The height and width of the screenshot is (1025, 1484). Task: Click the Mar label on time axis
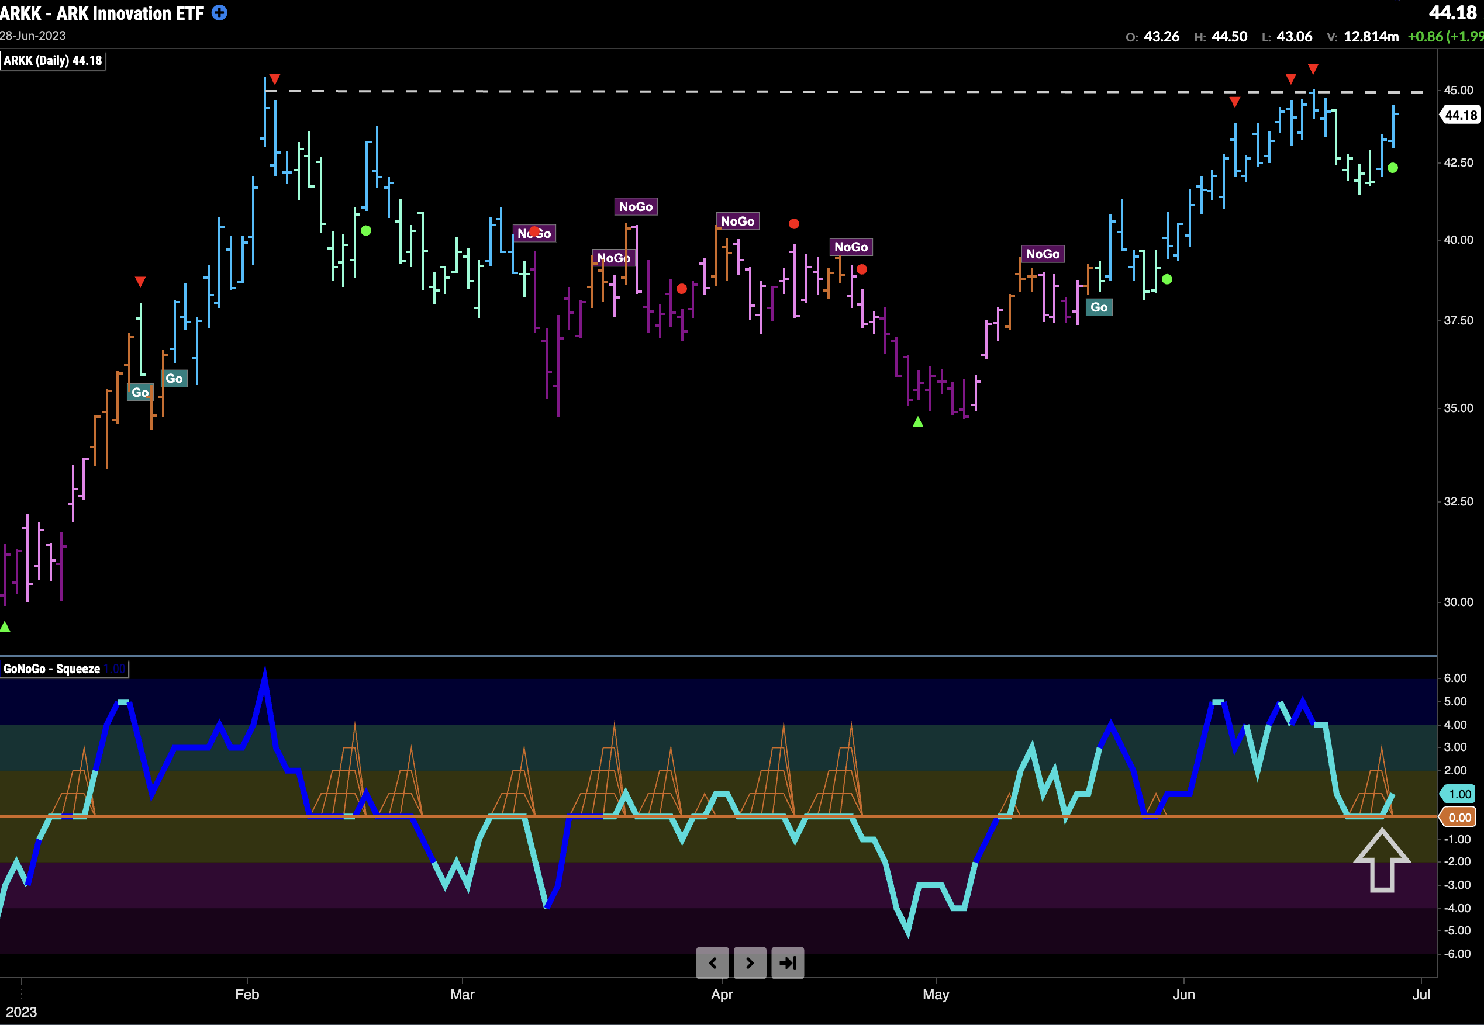[463, 994]
